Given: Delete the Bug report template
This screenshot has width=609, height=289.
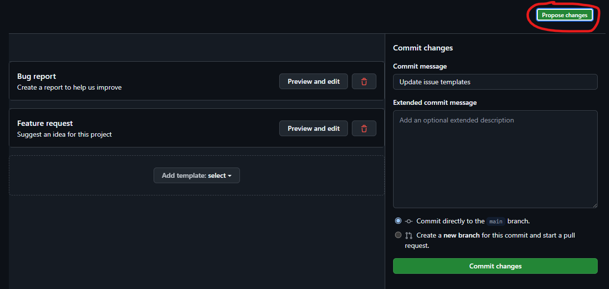Looking at the screenshot, I should click(x=364, y=81).
